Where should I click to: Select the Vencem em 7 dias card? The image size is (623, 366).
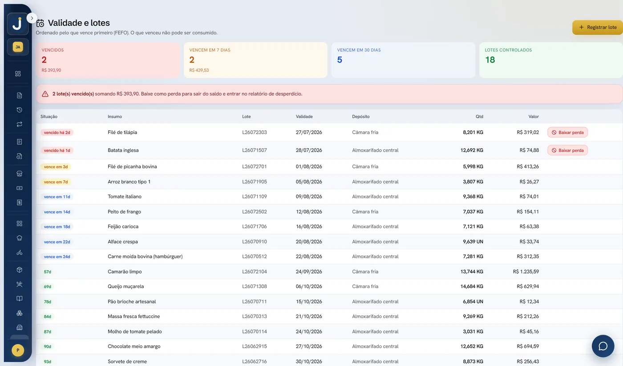pyautogui.click(x=255, y=60)
